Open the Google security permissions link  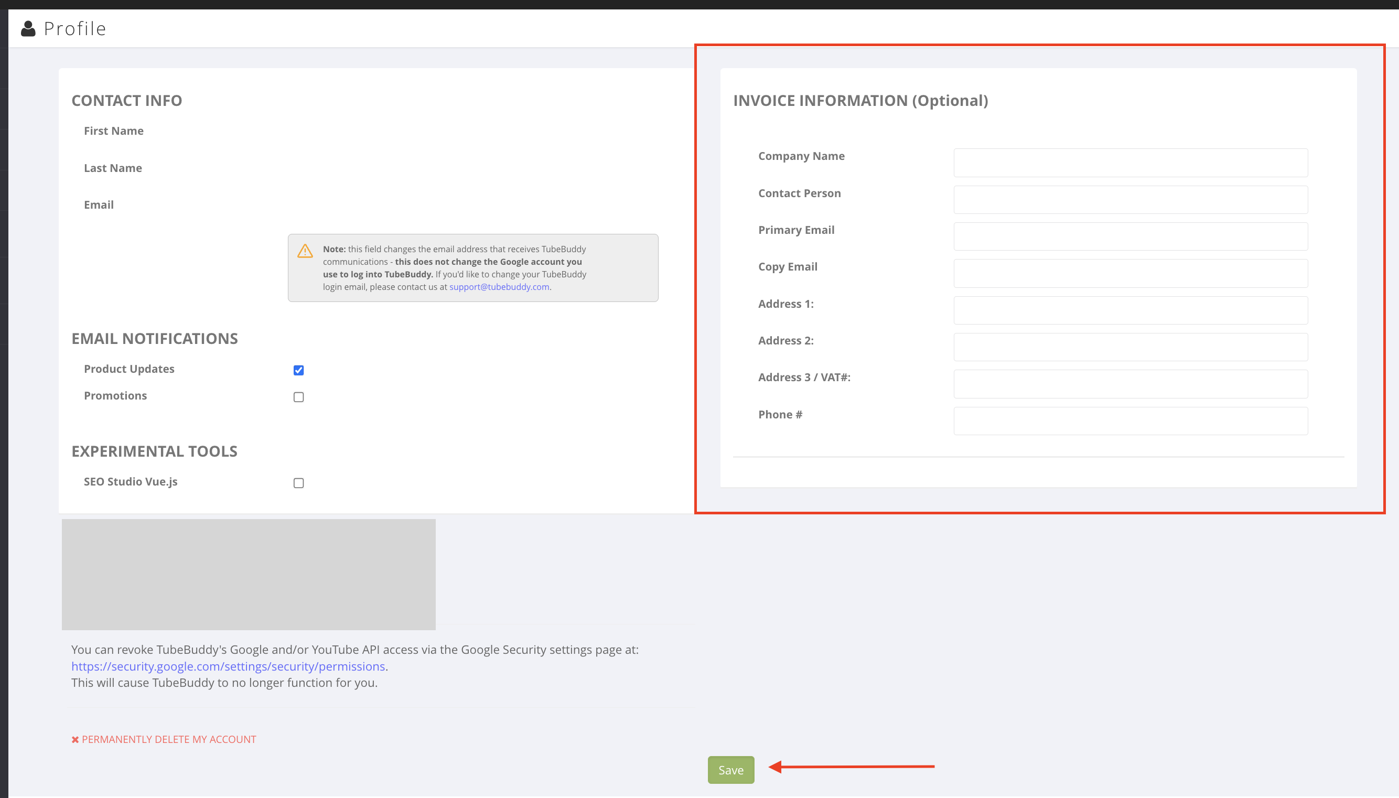[x=228, y=666]
